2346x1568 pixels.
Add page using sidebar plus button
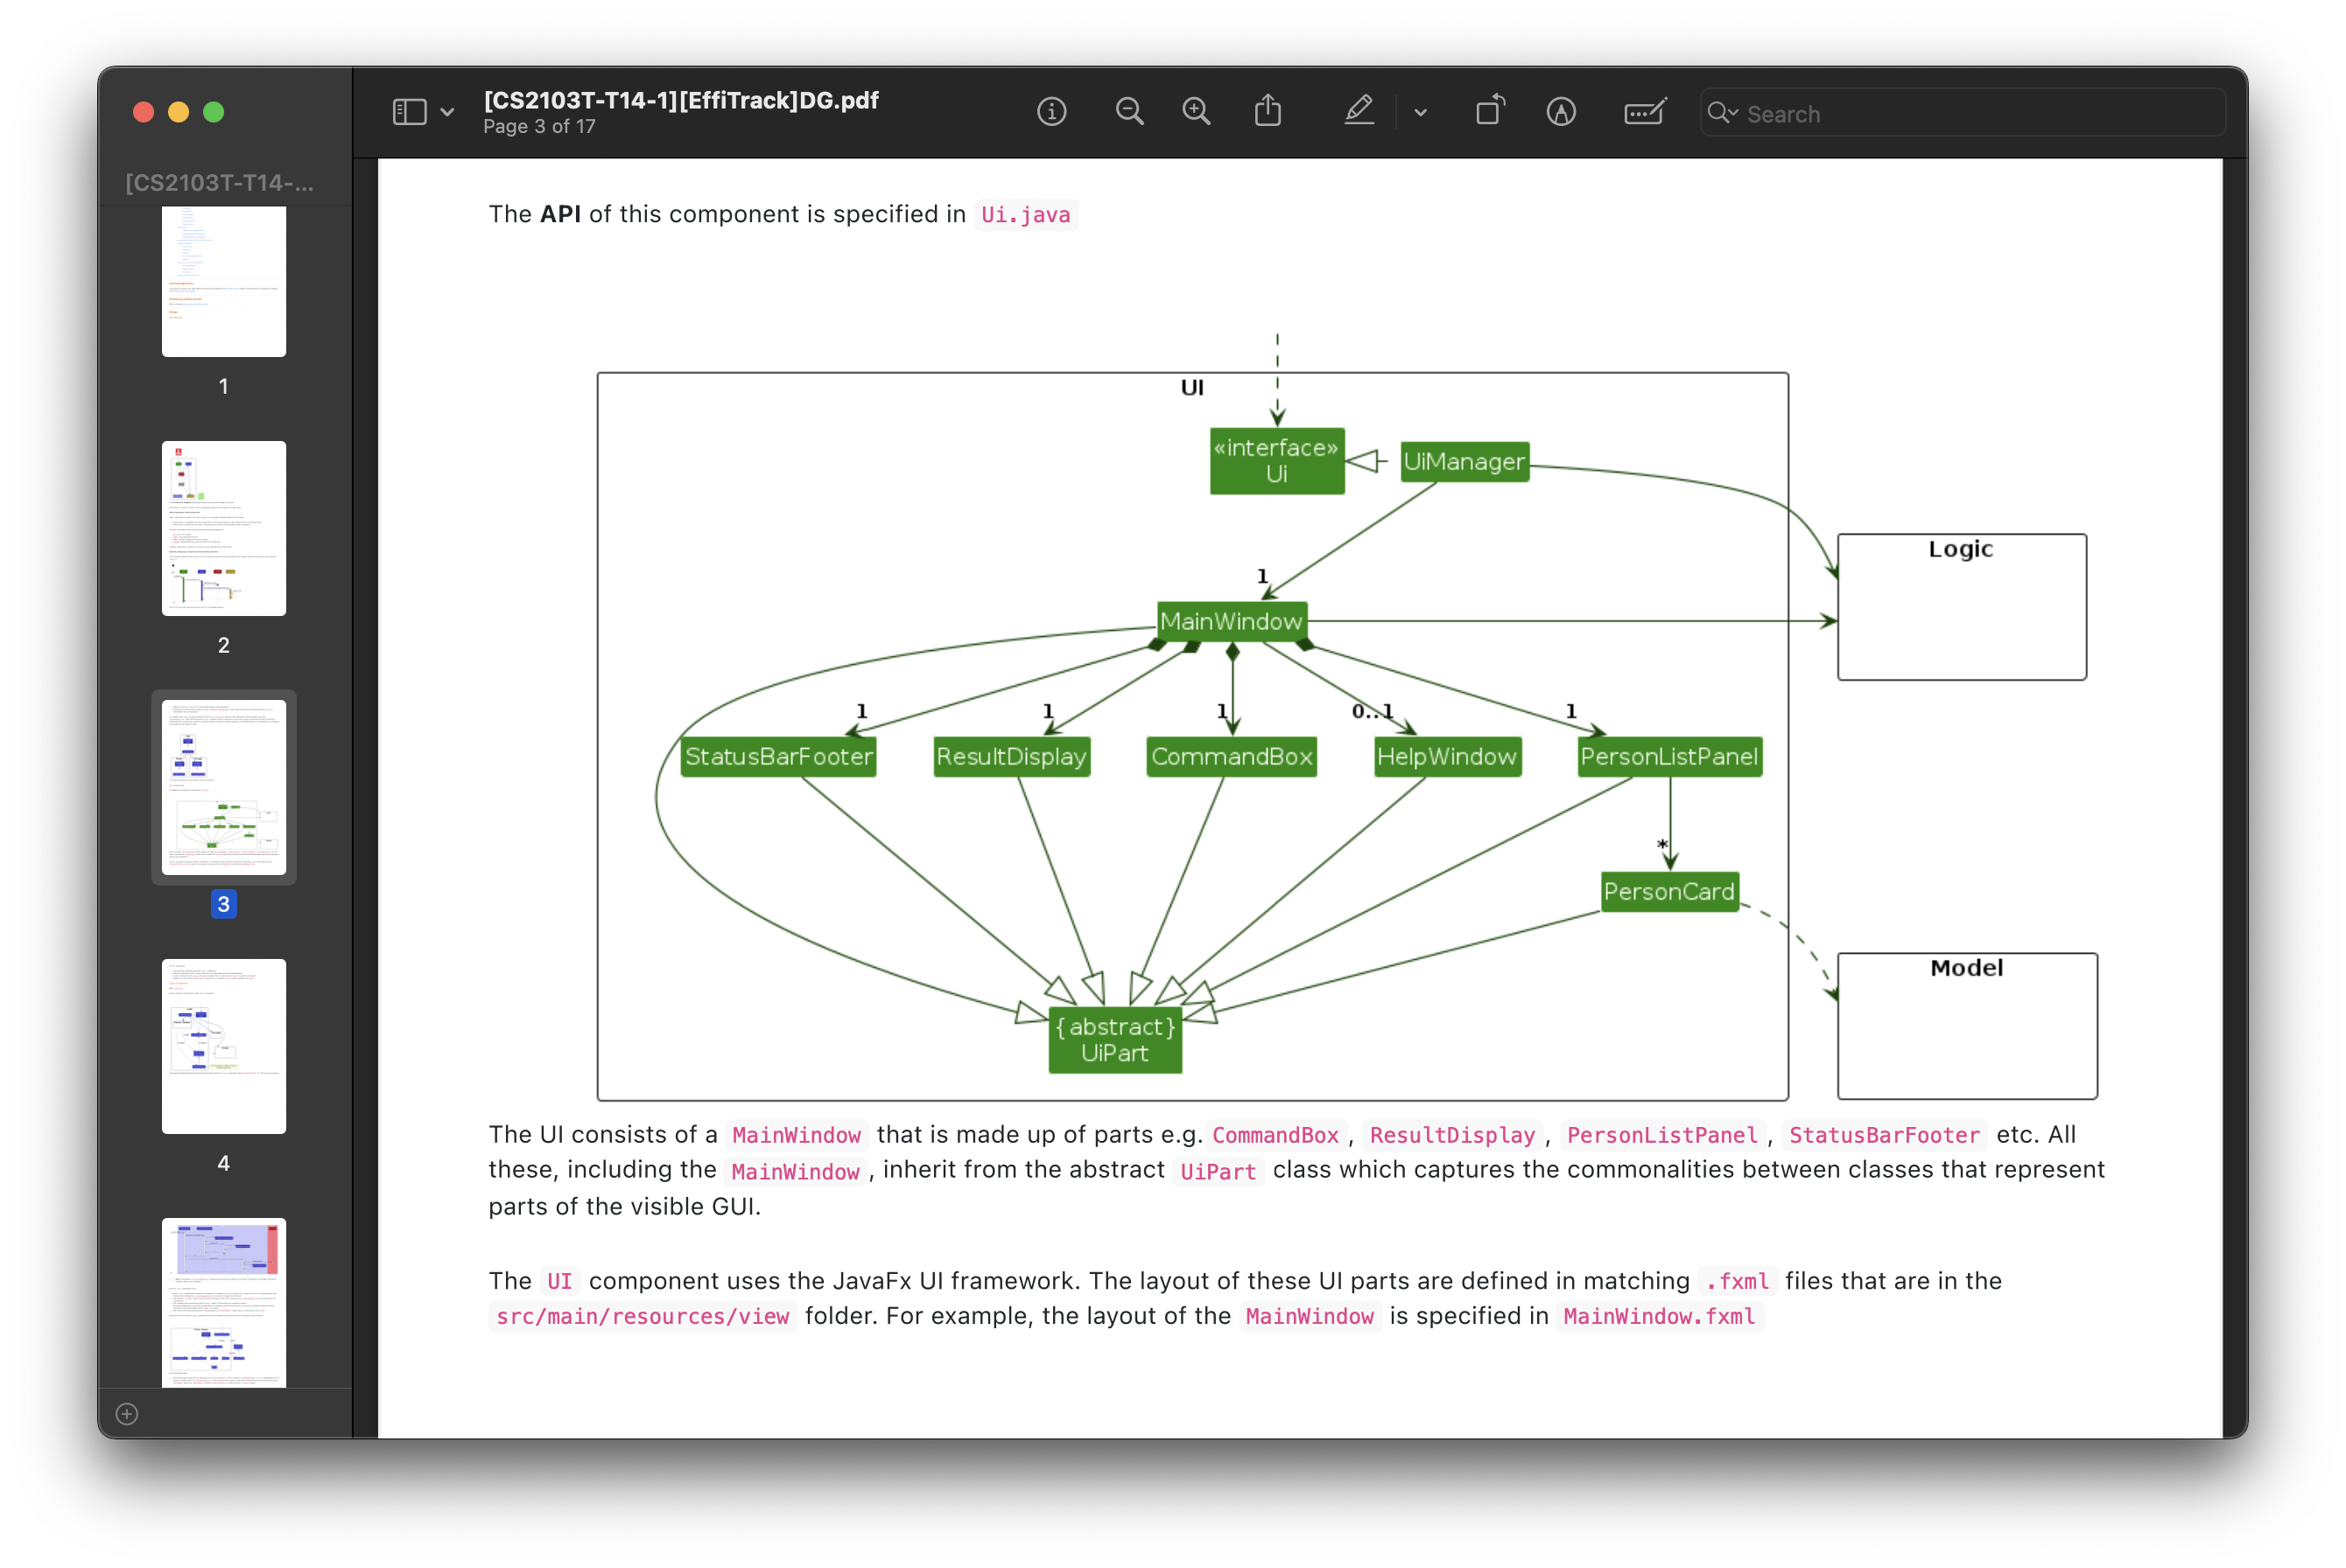pyautogui.click(x=127, y=1414)
